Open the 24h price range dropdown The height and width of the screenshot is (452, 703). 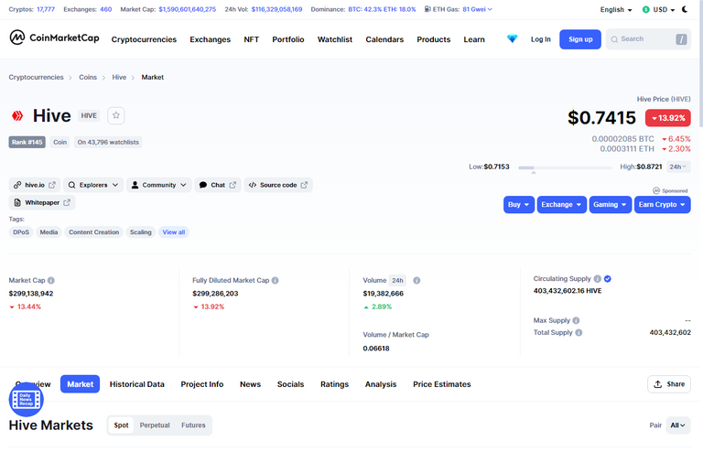[x=678, y=167]
